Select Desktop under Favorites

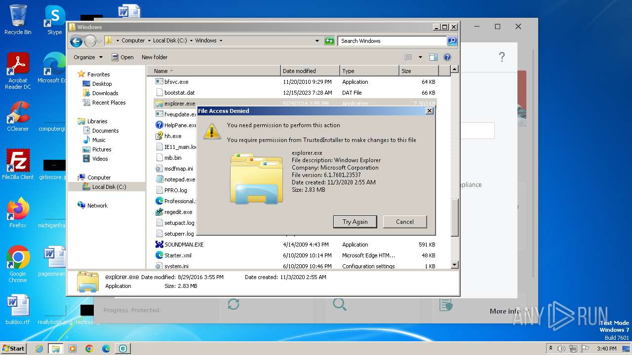point(97,84)
